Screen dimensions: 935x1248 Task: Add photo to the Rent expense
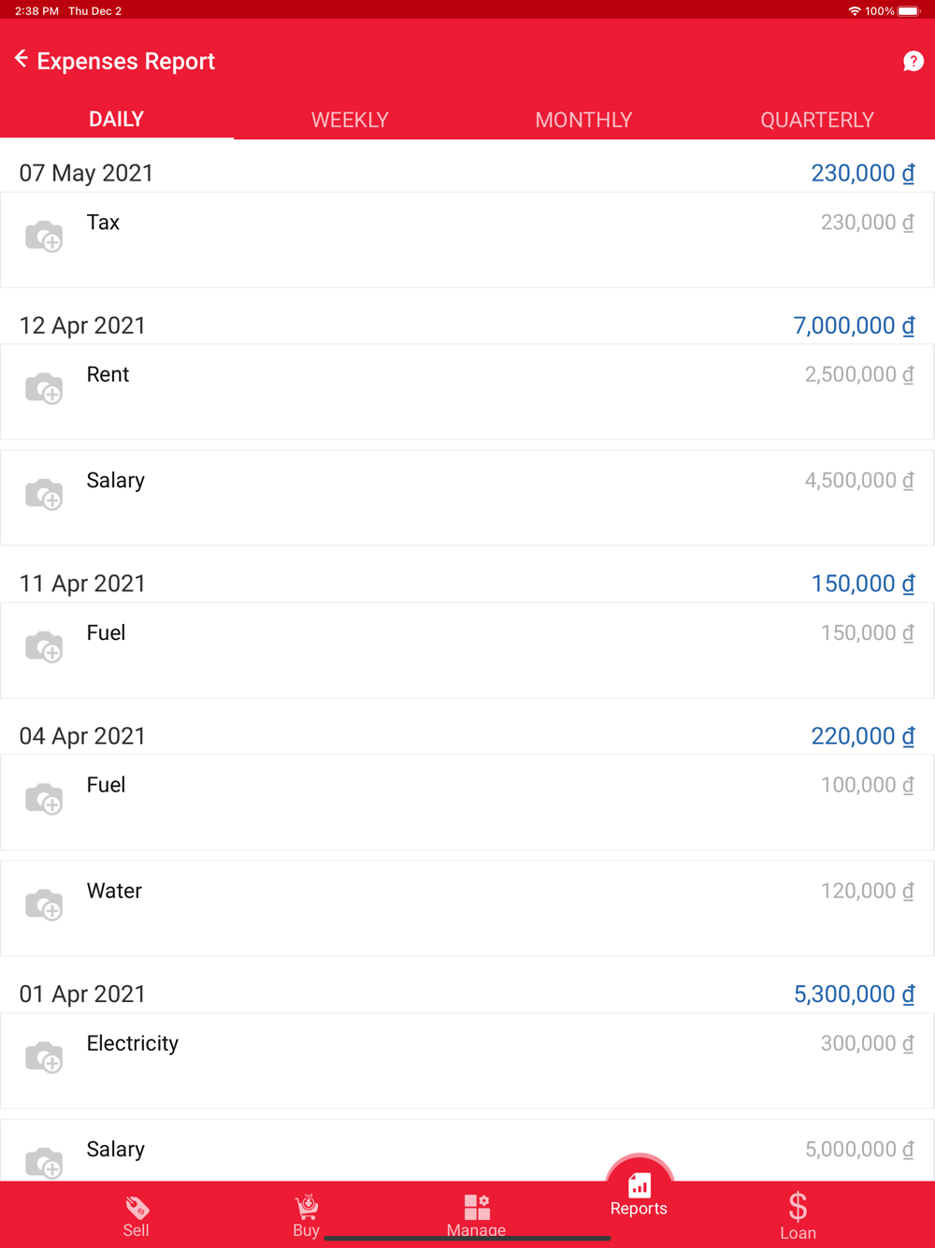pos(44,389)
